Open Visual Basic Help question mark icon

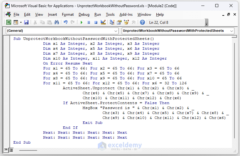point(142,23)
